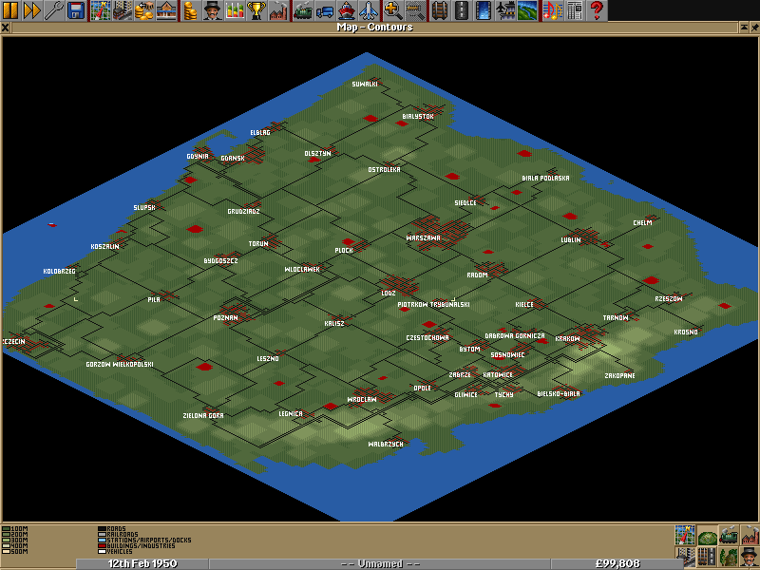Click the Lublin town label
760x570 pixels.
[x=571, y=240]
